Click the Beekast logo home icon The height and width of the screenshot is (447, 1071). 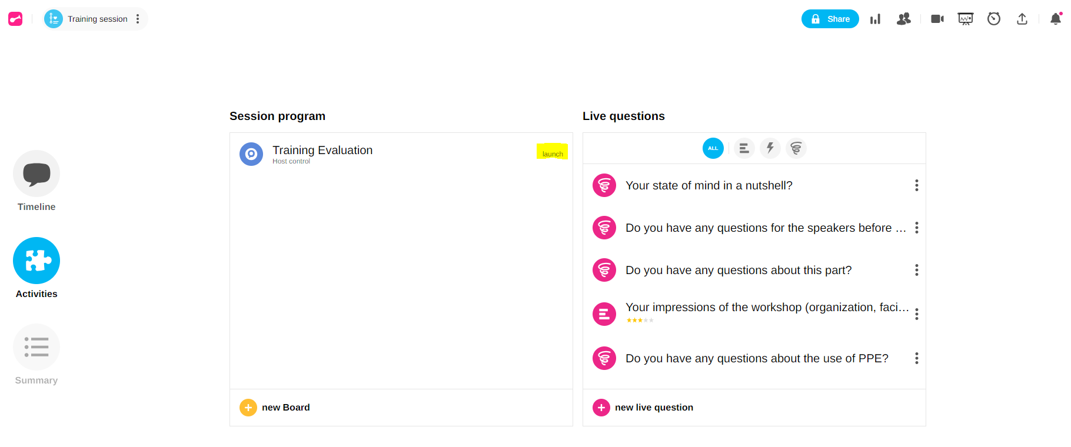(x=15, y=19)
